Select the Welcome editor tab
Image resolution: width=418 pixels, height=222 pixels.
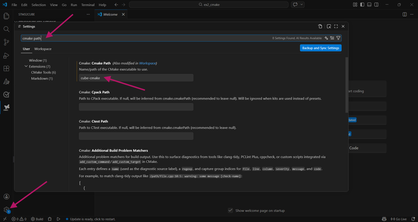tap(110, 15)
